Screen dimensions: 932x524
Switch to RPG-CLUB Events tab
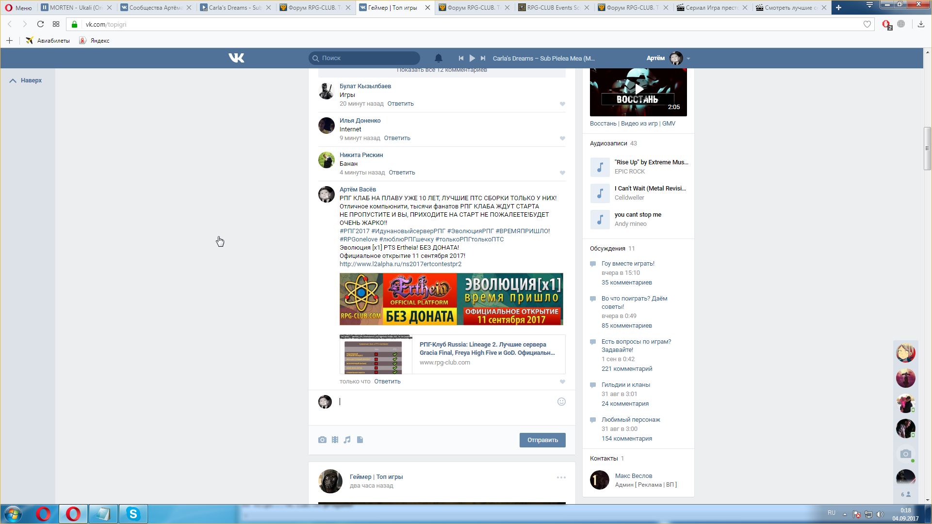pos(553,8)
